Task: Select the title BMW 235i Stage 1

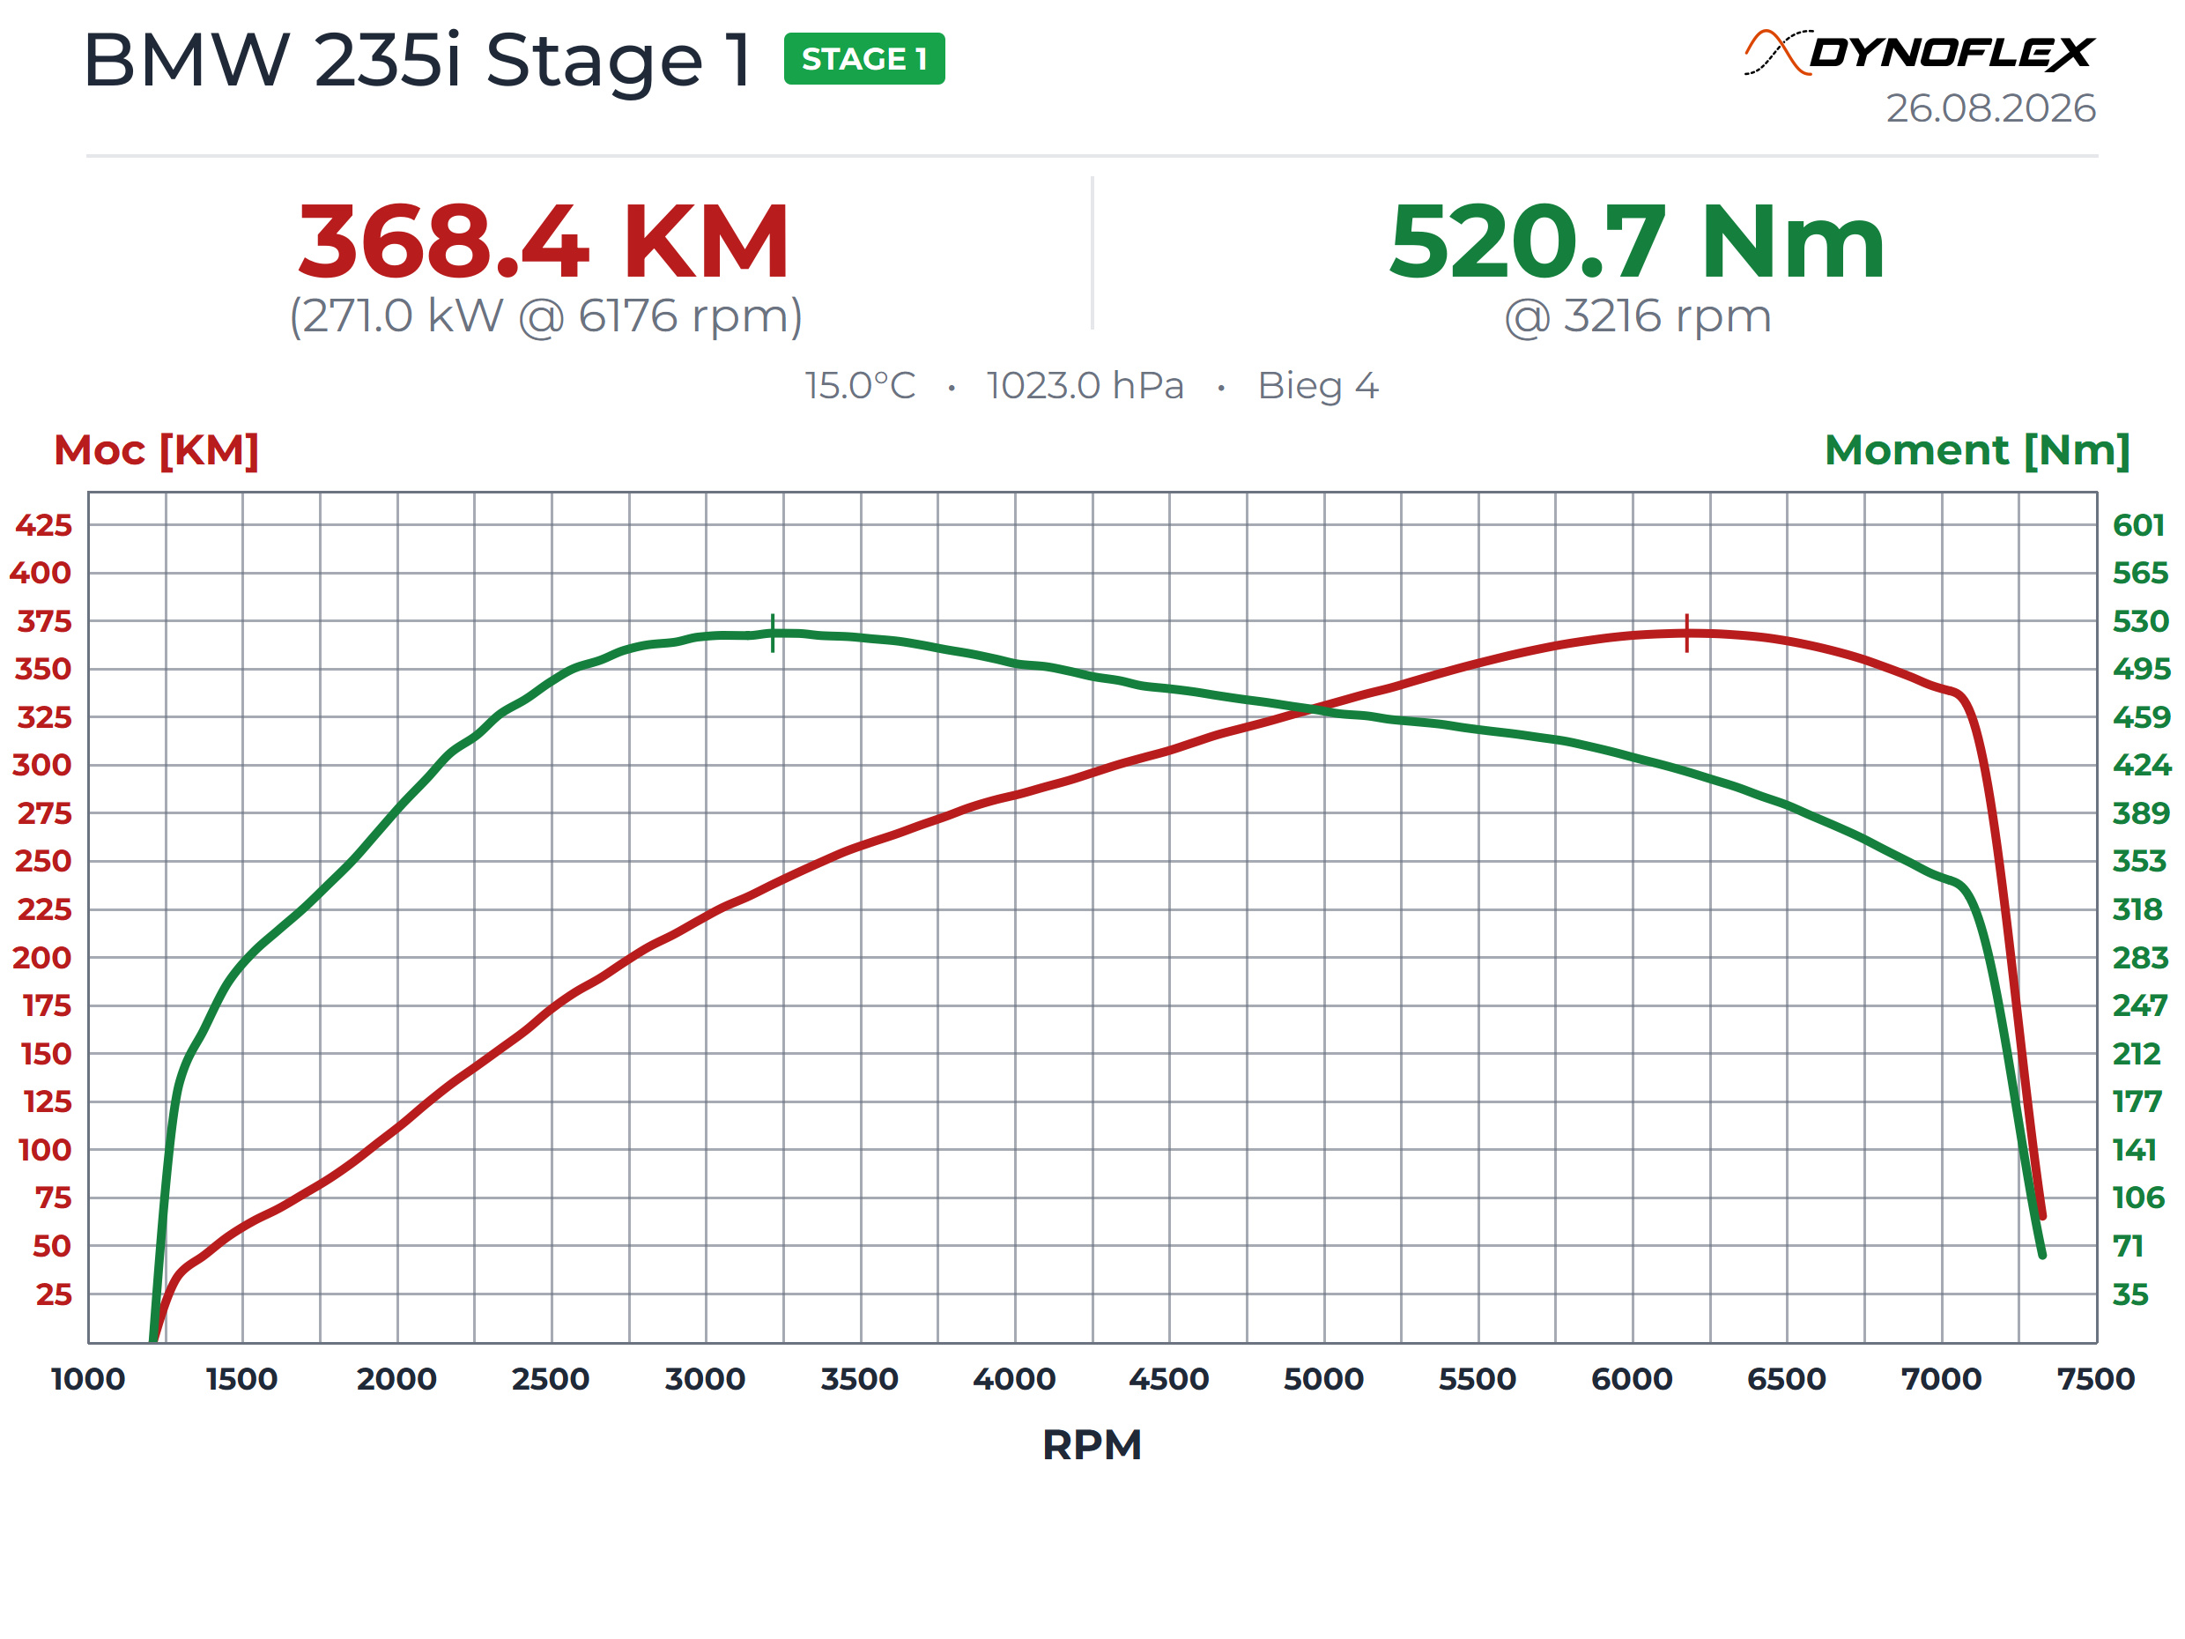Action: point(418,60)
